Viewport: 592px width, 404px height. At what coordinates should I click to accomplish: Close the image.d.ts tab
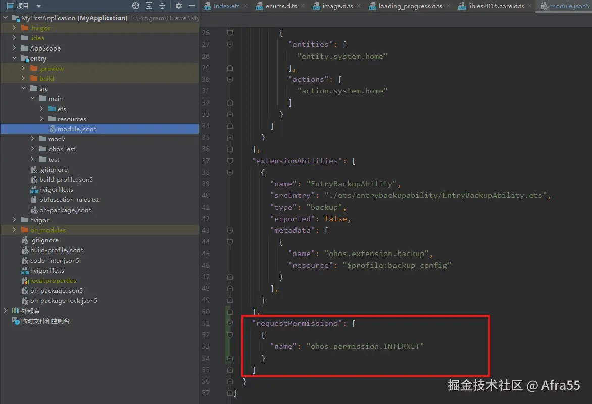point(359,6)
